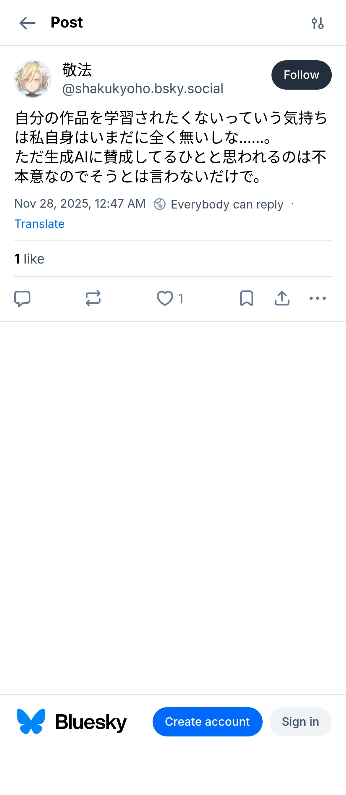Click the post timestamp Nov 28, 2025
The height and width of the screenshot is (795, 346).
click(80, 204)
